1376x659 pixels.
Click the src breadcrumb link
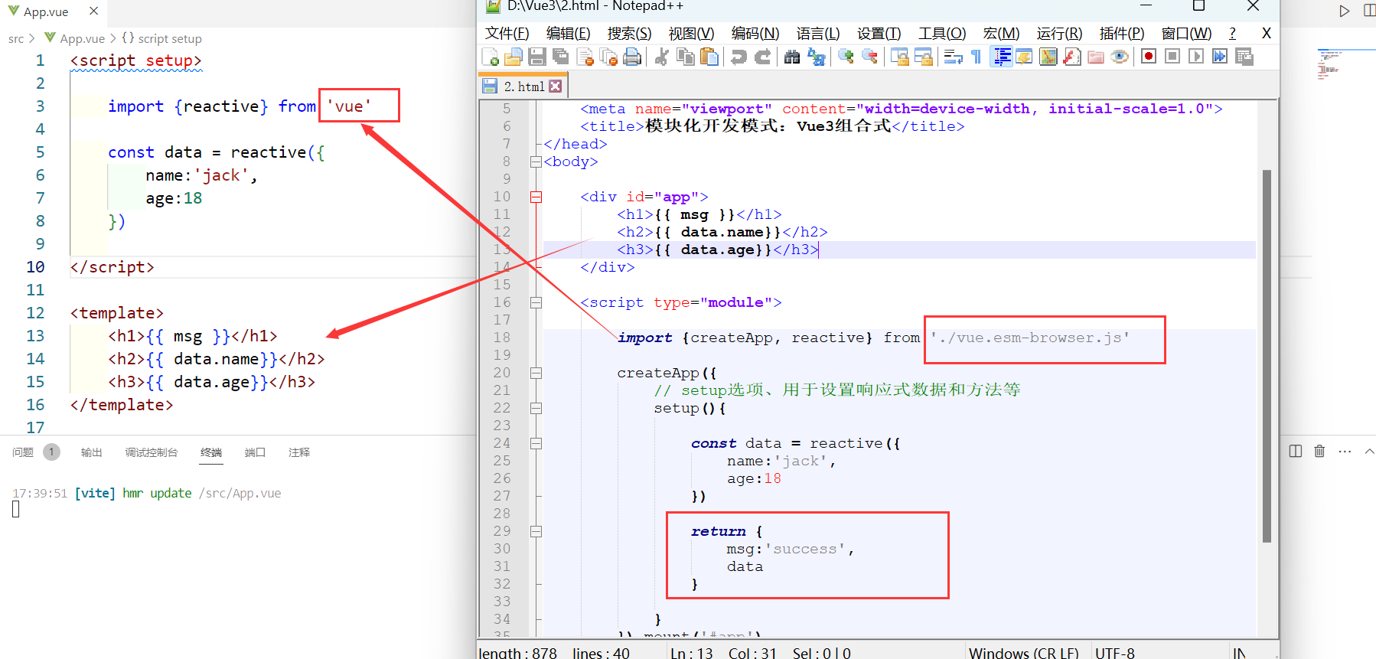16,38
